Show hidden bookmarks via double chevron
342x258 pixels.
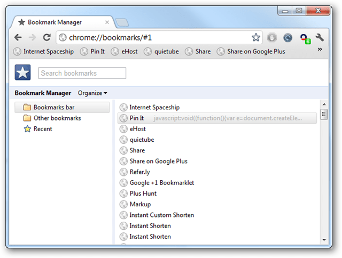[320, 50]
